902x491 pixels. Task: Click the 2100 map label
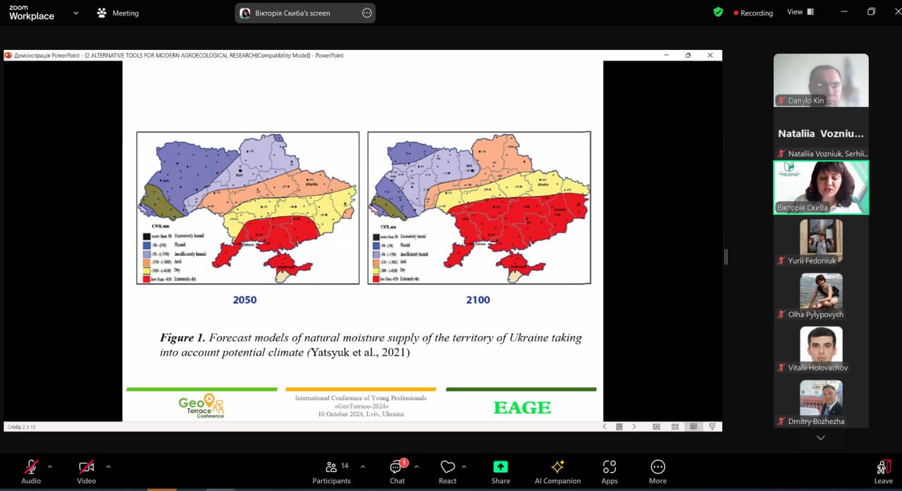tap(478, 300)
